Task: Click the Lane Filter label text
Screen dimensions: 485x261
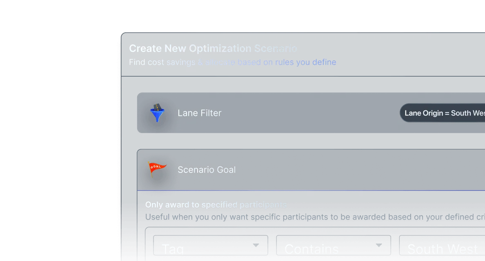Action: tap(200, 113)
